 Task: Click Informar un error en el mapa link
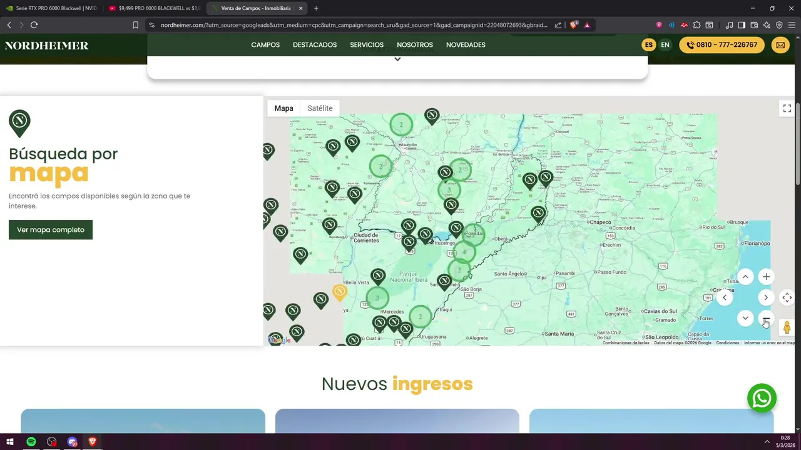coord(769,342)
